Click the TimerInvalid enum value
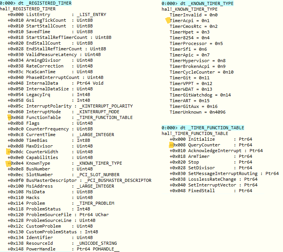 [x=194, y=15]
